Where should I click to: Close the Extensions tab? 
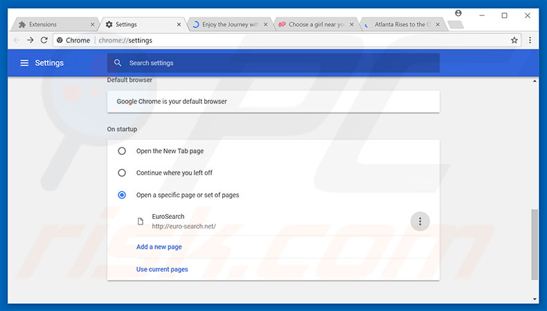[93, 24]
